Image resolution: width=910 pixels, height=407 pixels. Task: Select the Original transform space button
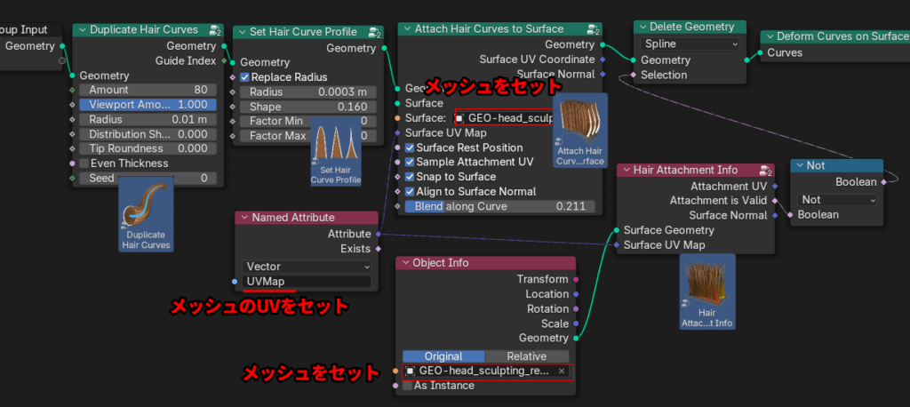[443, 355]
